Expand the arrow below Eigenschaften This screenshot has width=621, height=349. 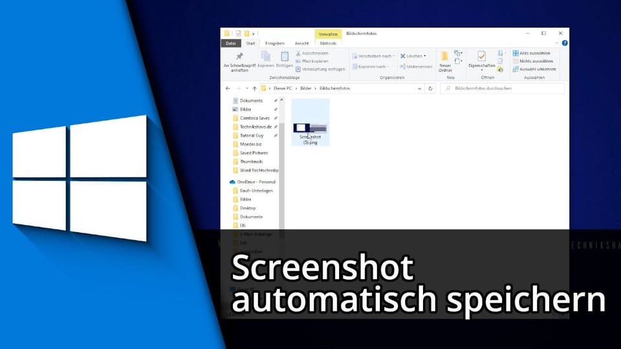[x=481, y=70]
